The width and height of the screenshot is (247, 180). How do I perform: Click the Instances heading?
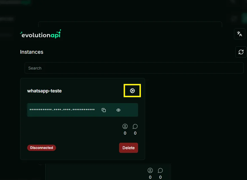[x=32, y=52]
